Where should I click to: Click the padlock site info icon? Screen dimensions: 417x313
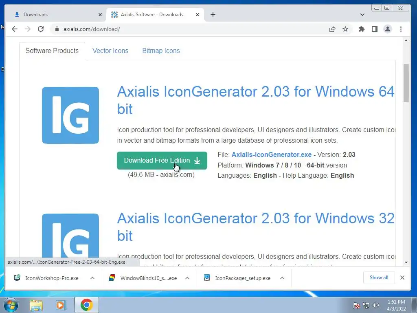point(57,29)
